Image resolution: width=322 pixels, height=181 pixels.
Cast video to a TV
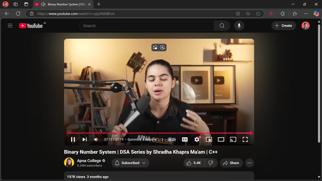(233, 139)
